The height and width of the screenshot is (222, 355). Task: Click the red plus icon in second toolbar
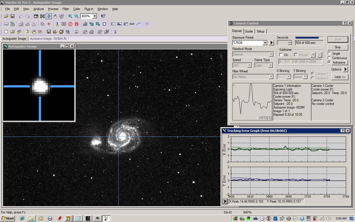[x=49, y=24]
